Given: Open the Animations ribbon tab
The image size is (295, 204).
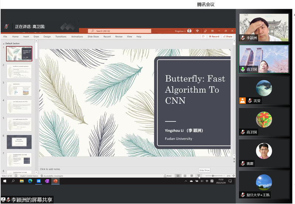Looking at the screenshot, I should 77,37.
